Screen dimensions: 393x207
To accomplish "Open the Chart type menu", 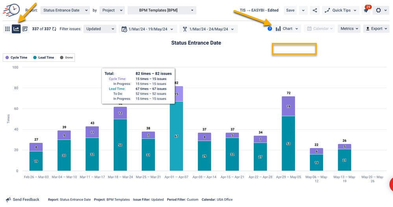I will (x=287, y=29).
